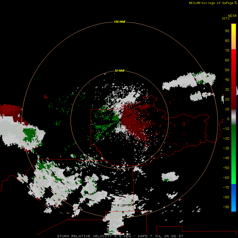Click the 60 value on the velocity scale
This screenshot has height=238, width=238.
(x=227, y=60)
